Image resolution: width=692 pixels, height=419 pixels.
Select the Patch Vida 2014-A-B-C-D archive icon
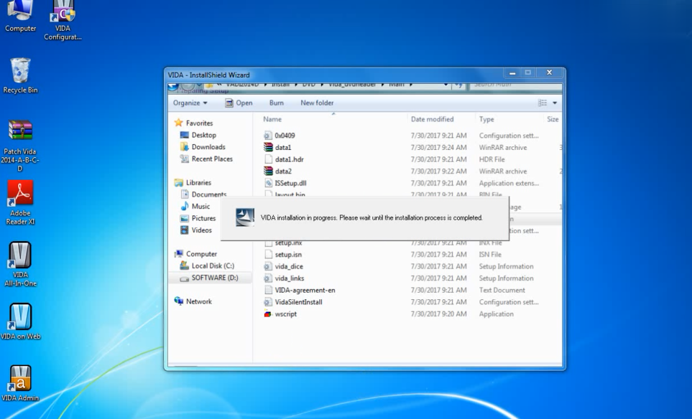click(x=20, y=146)
